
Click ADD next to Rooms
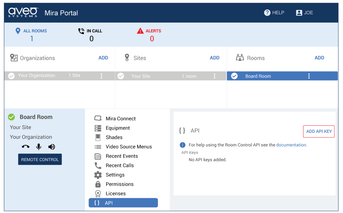coord(319,58)
